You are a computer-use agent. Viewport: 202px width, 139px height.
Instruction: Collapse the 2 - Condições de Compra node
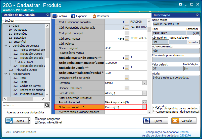point(6,46)
